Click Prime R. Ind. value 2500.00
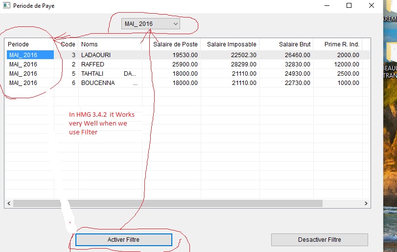 (x=348, y=73)
